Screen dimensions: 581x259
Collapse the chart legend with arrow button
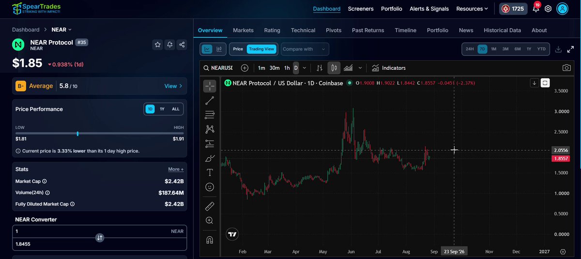click(x=534, y=83)
